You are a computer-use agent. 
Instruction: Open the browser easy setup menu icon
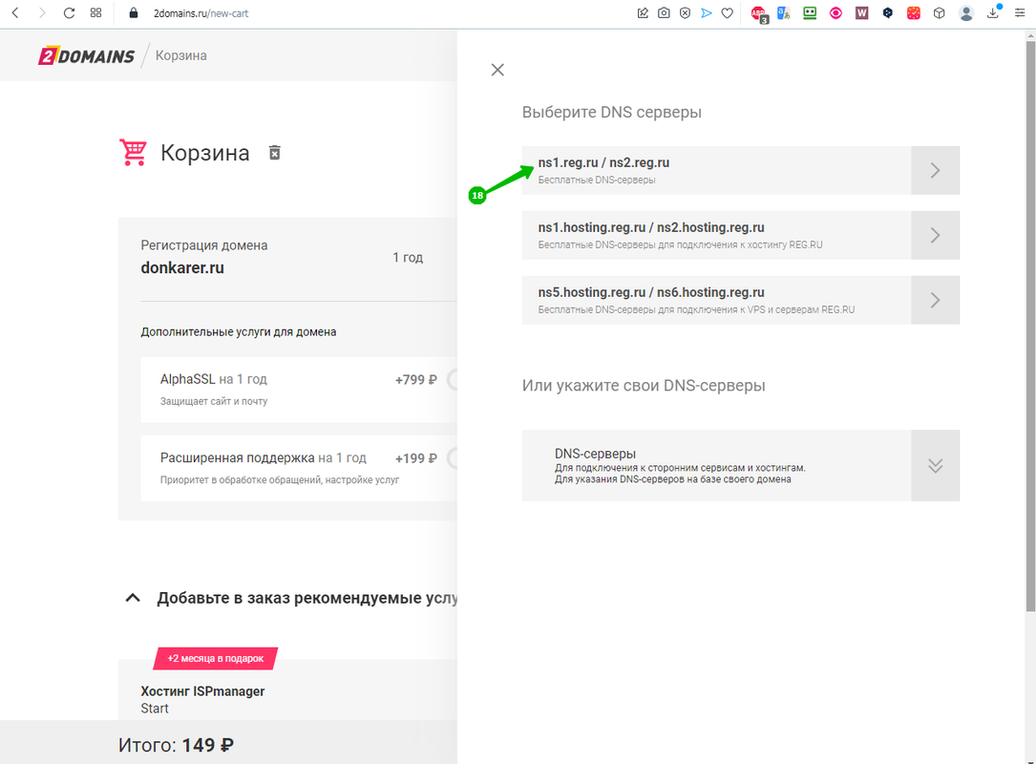pos(1020,12)
